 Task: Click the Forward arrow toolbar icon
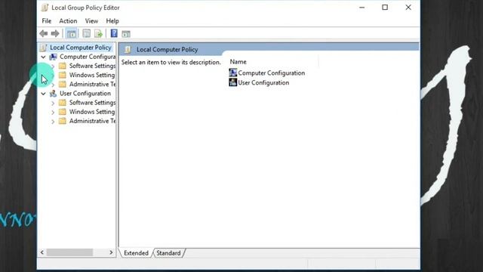pos(55,33)
